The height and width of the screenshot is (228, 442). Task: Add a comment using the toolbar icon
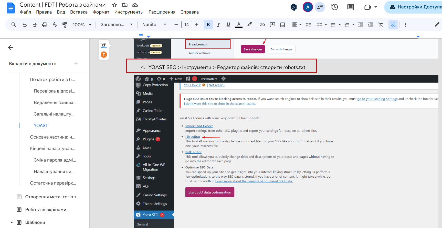[272, 25]
